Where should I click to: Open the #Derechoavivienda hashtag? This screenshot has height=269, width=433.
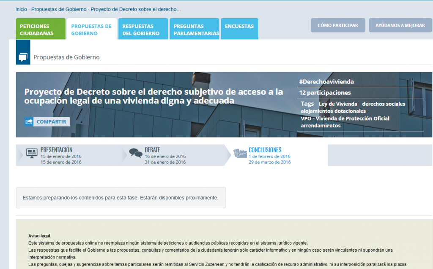pos(326,81)
